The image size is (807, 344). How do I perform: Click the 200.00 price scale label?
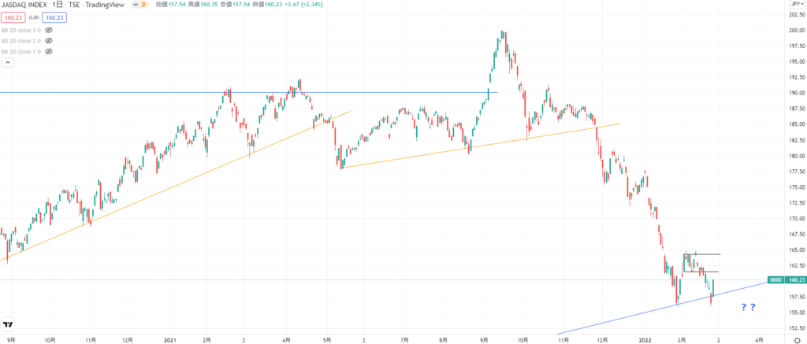click(796, 31)
